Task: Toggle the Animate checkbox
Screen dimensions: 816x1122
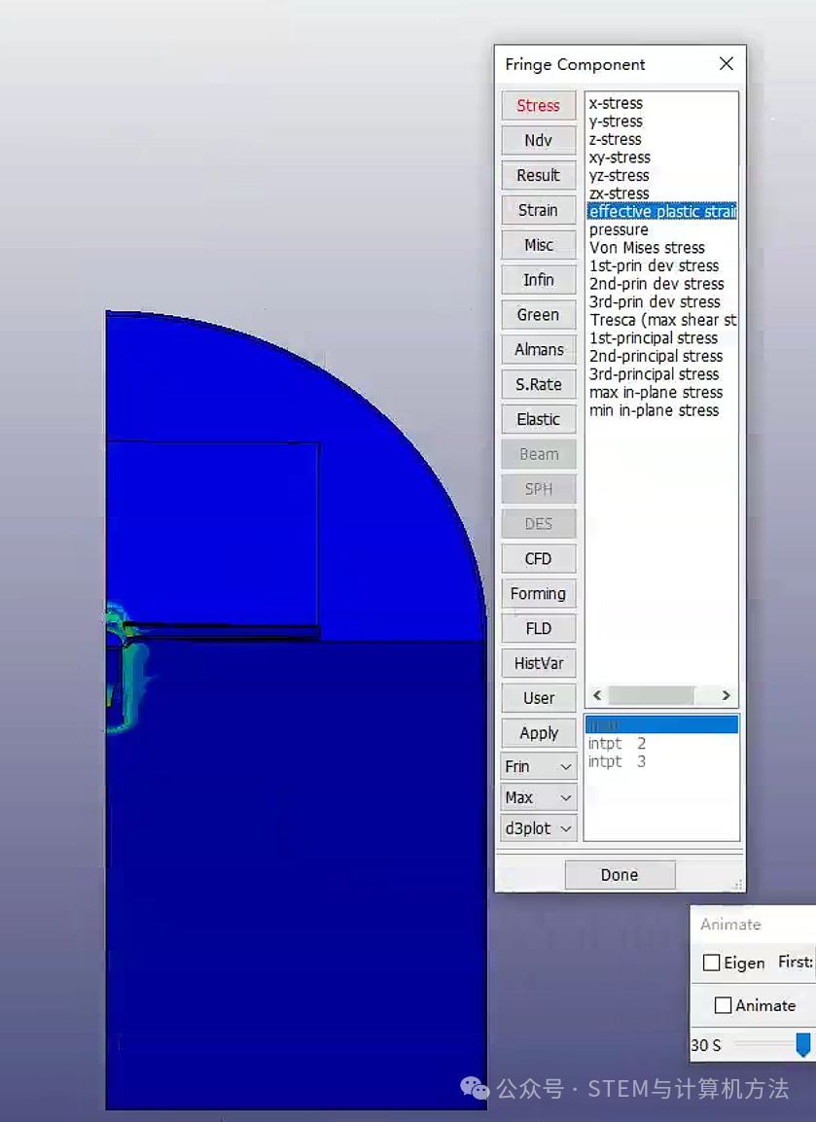Action: [724, 1005]
